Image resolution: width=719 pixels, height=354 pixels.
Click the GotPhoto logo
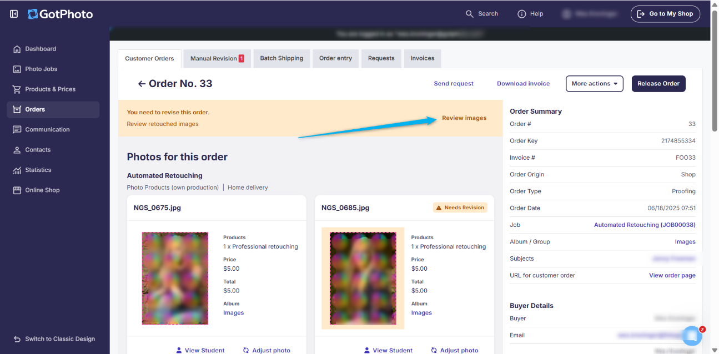60,14
